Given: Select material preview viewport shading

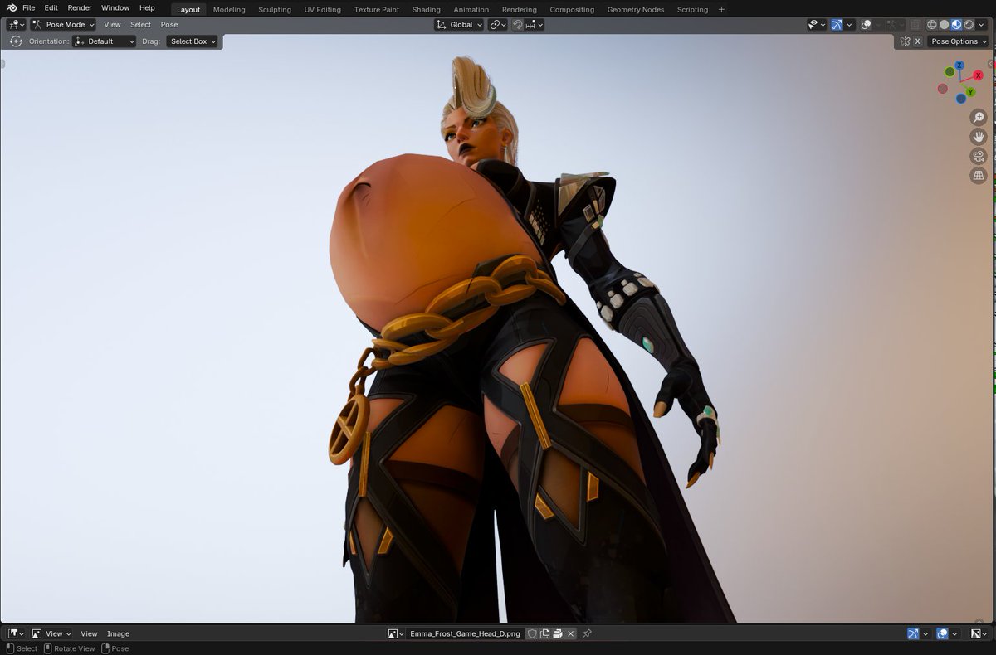Looking at the screenshot, I should (956, 25).
